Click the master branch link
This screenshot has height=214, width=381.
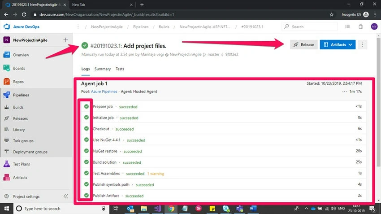[x=213, y=54]
